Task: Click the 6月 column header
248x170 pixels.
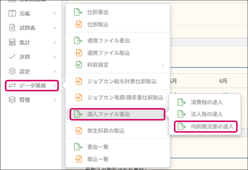Action: [x=223, y=81]
